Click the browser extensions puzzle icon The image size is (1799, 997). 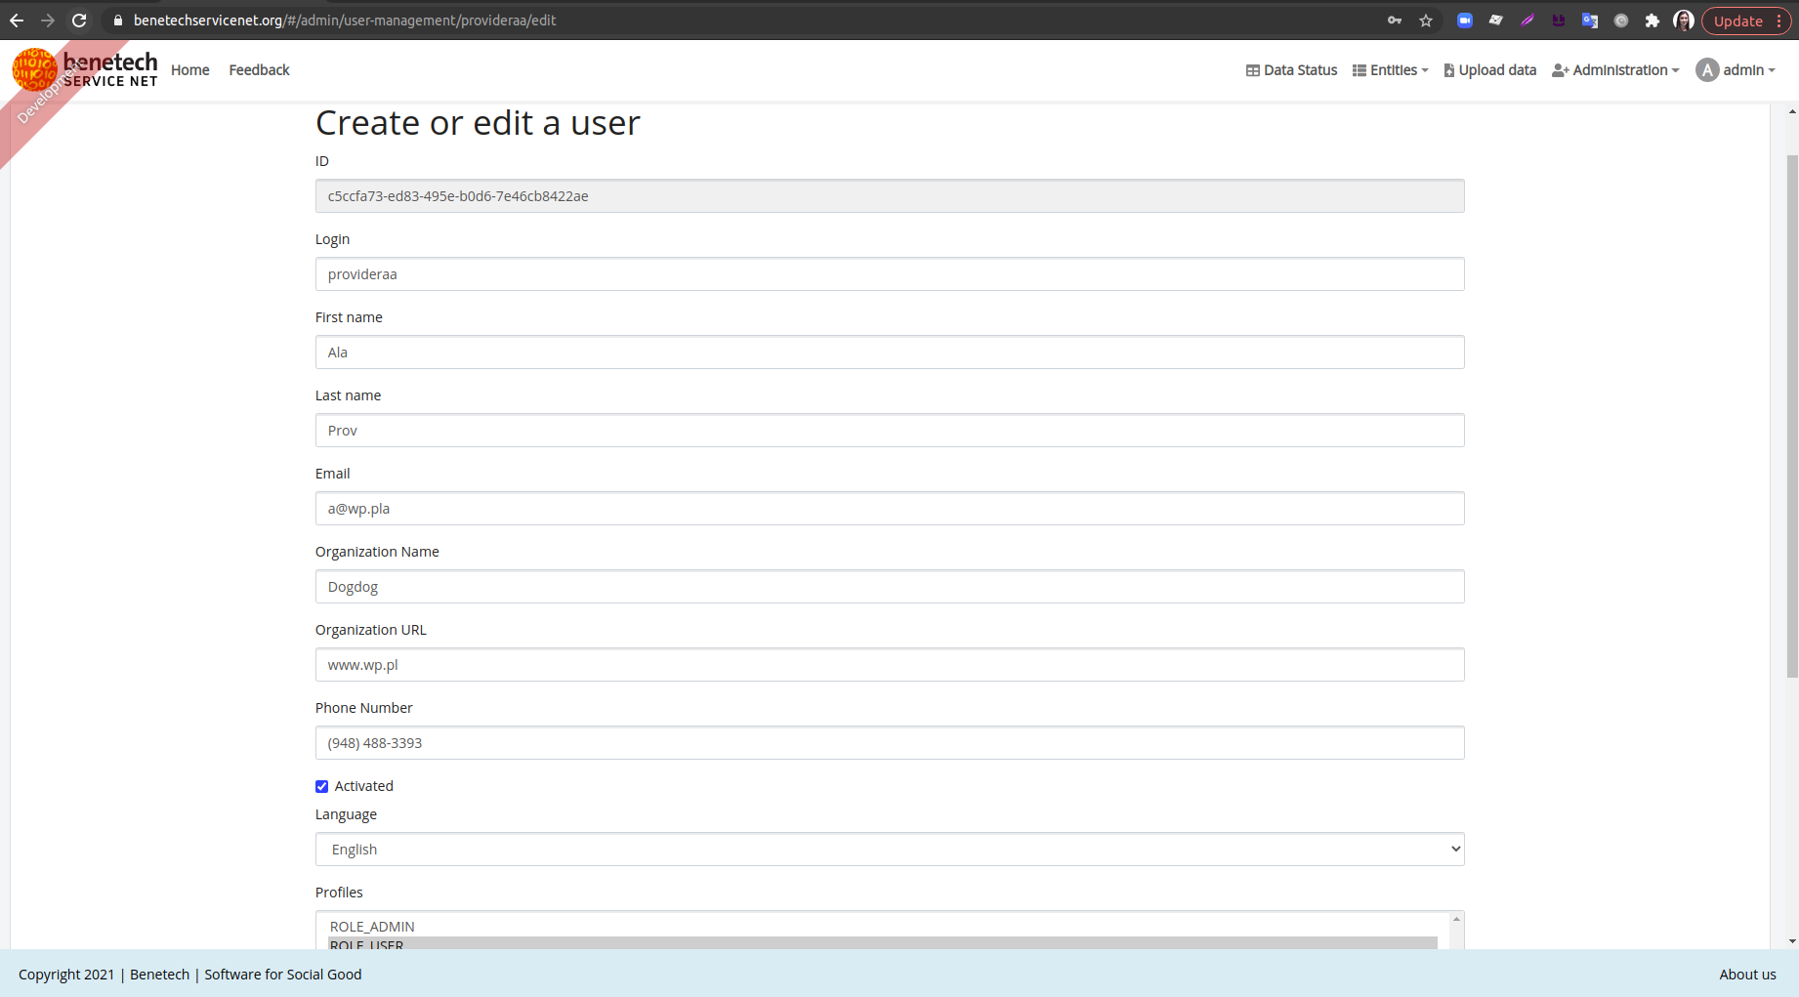click(1653, 20)
